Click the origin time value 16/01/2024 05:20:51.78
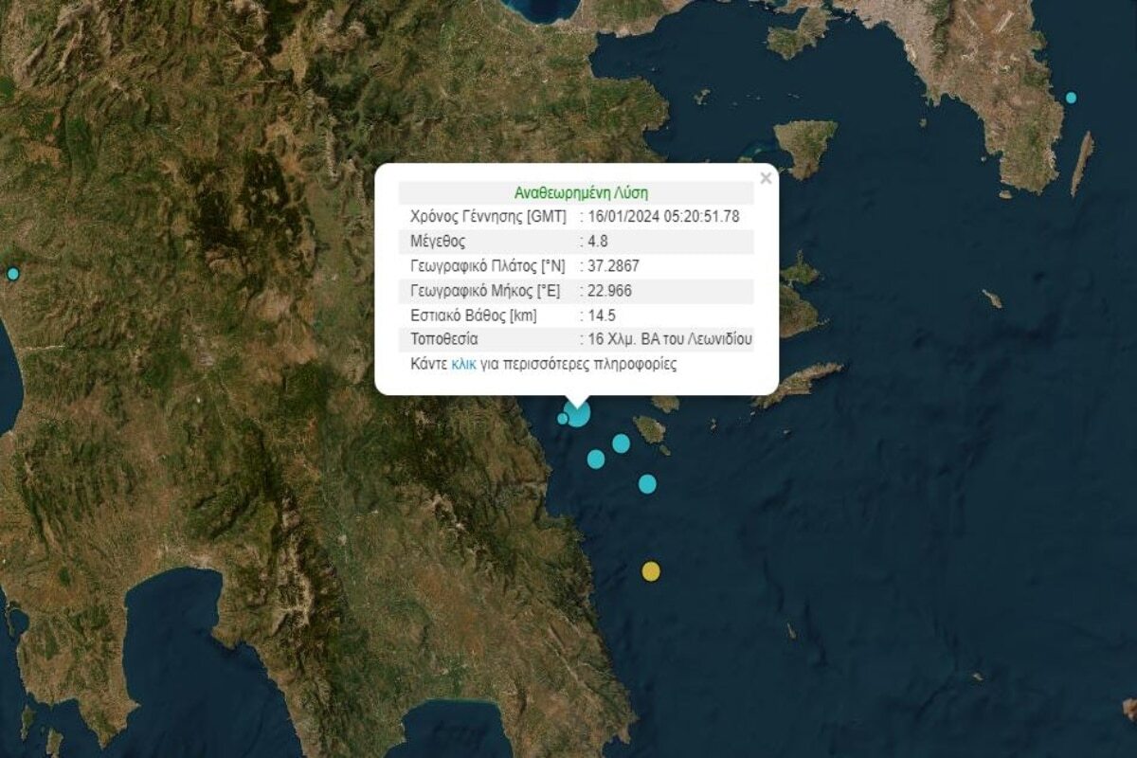Image resolution: width=1137 pixels, height=758 pixels. [663, 216]
